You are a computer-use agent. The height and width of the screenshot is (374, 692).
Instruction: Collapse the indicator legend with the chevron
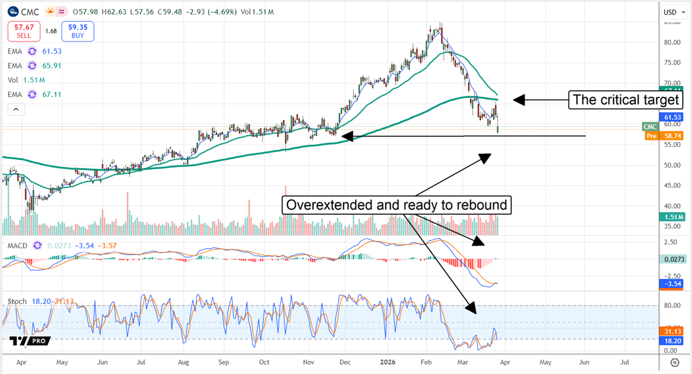(x=16, y=109)
